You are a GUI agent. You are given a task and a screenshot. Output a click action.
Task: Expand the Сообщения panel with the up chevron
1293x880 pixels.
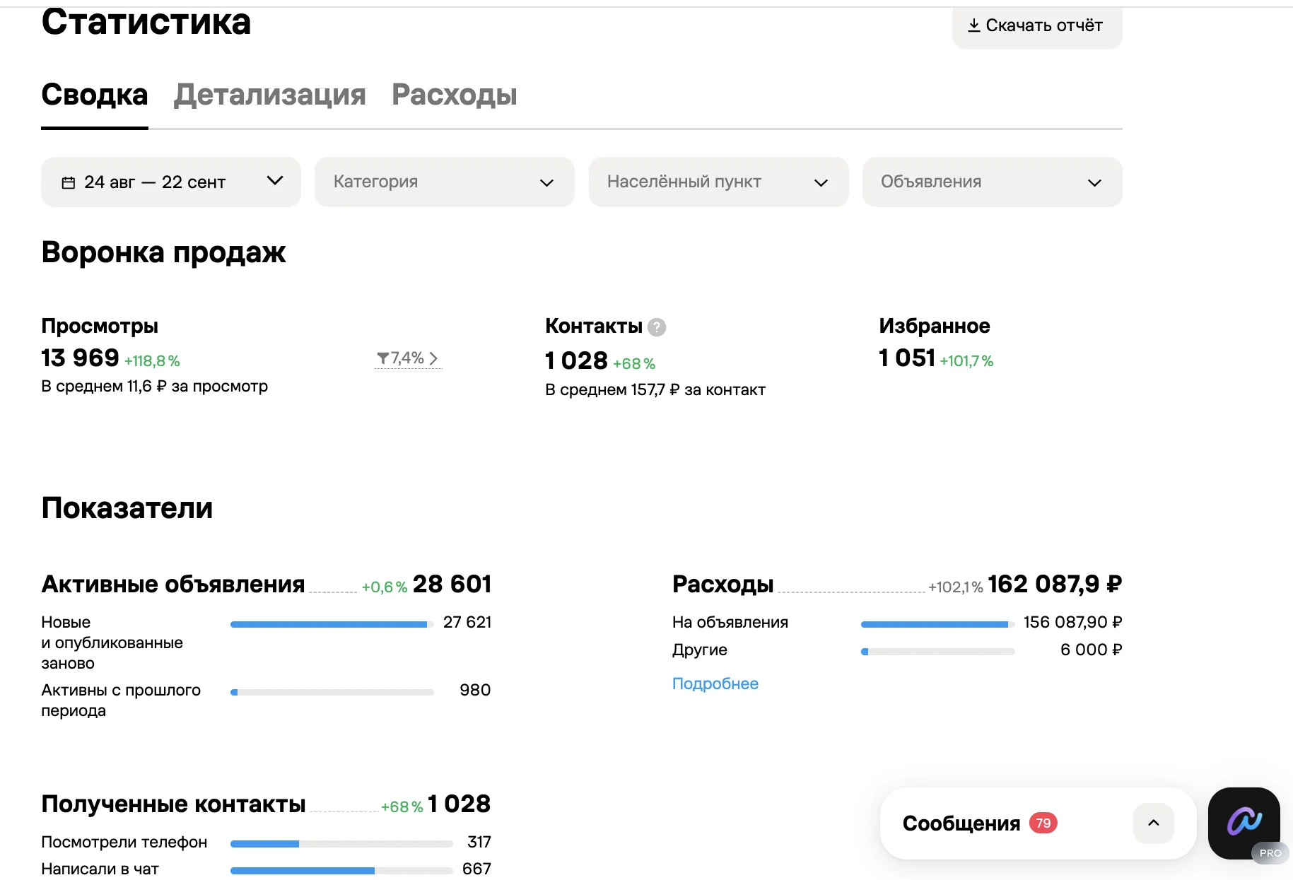coord(1153,823)
